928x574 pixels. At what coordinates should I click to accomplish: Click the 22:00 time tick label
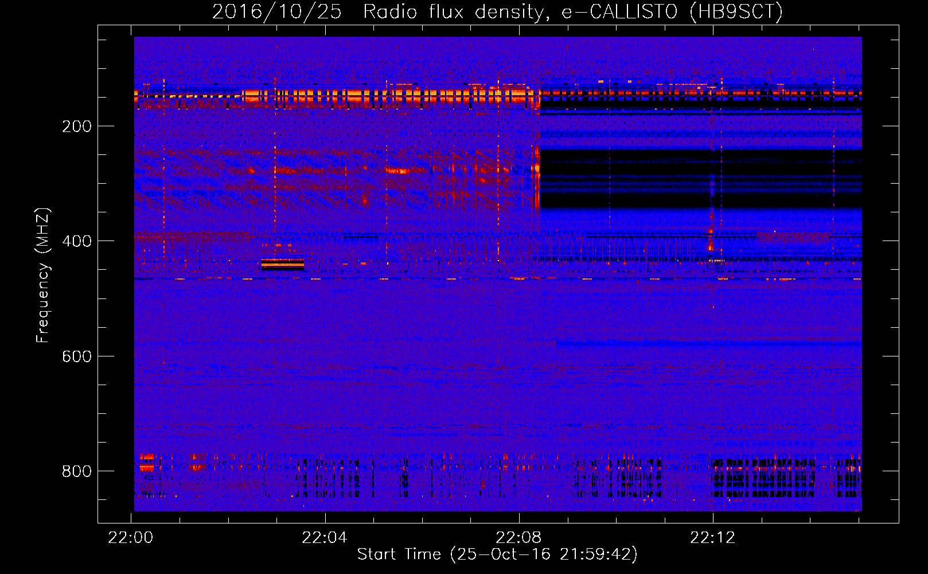(131, 538)
